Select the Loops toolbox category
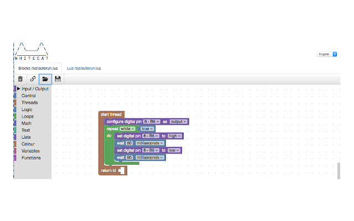Viewport: 354px width, 221px height. pyautogui.click(x=28, y=117)
